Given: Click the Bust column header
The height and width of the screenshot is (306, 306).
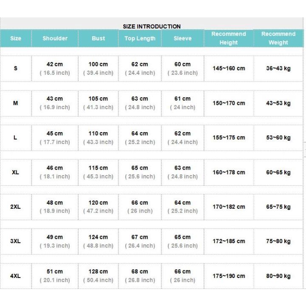Looking at the screenshot, I should (98, 38).
